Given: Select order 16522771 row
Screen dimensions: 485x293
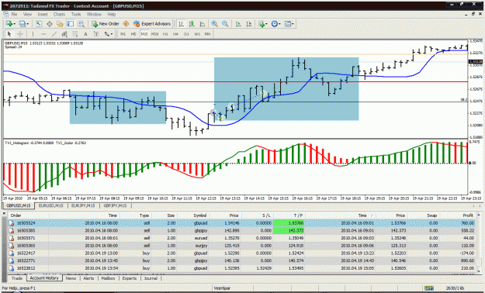Looking at the screenshot, I should (241, 260).
